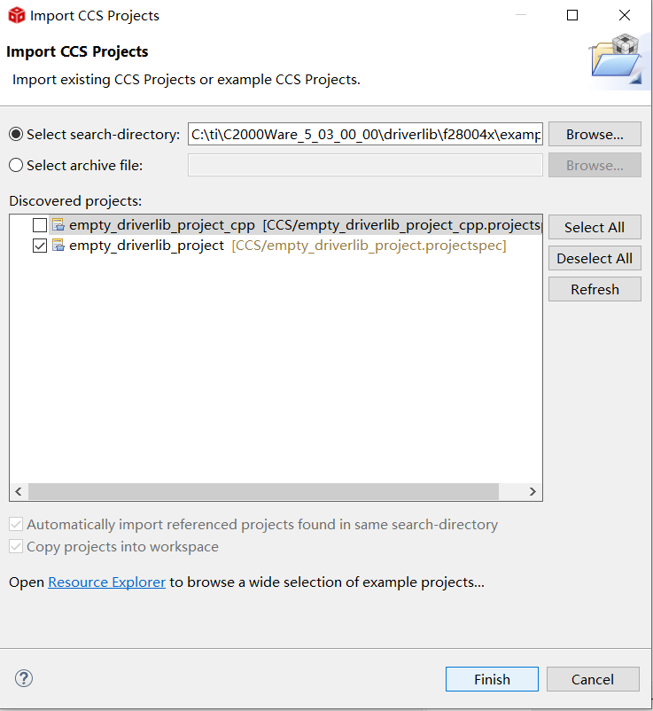This screenshot has width=653, height=711.
Task: Check the empty_driverlib_project_cpp checkbox
Action: 39,225
